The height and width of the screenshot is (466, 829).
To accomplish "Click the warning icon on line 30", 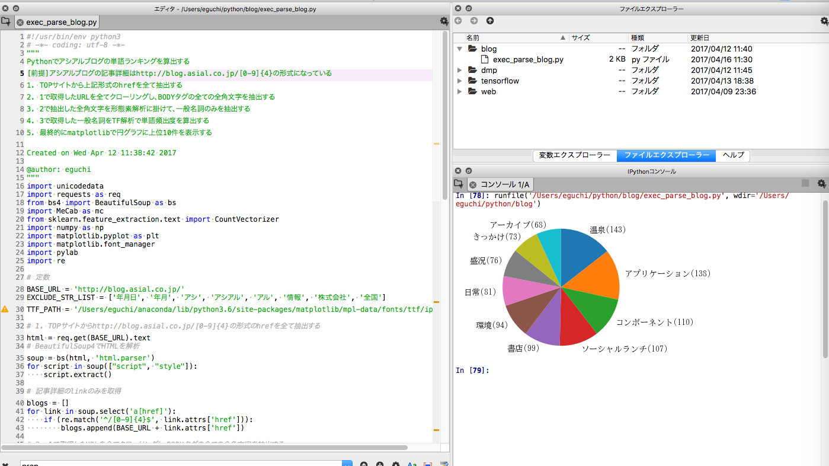I will (x=5, y=309).
